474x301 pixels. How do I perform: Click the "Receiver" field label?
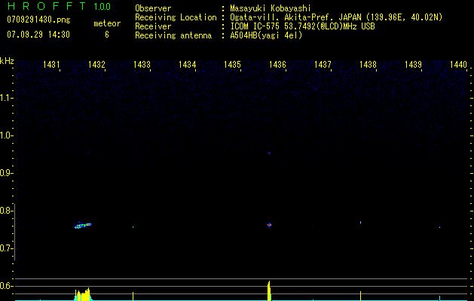[153, 26]
